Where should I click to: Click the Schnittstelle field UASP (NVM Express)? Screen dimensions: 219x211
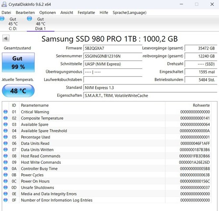pyautogui.click(x=113, y=64)
